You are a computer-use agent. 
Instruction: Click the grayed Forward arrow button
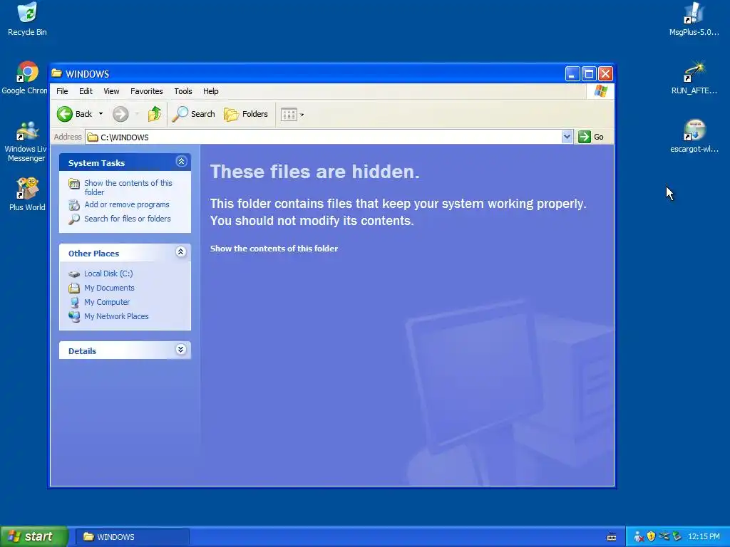(x=120, y=114)
